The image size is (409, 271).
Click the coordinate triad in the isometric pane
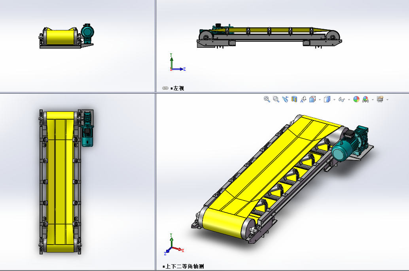click(x=174, y=245)
